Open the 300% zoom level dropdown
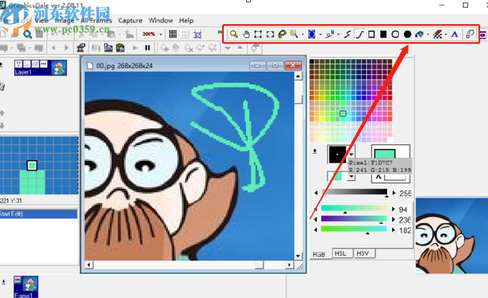Screen dimensions: 488x298 click(x=162, y=34)
